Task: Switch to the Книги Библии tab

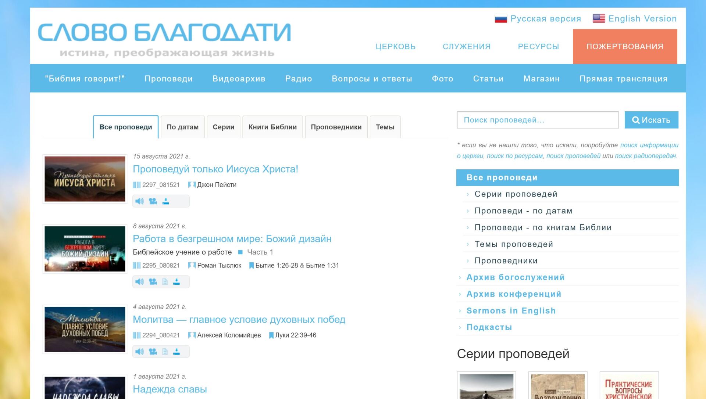Action: tap(272, 127)
